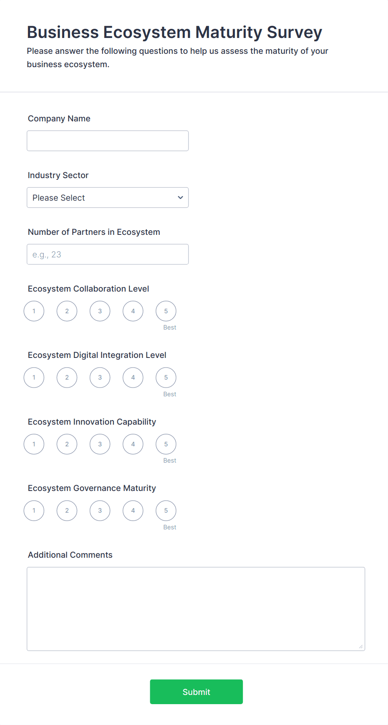
Task: Choose 5 (Best) for Ecosystem Collaboration Level
Action: [166, 311]
